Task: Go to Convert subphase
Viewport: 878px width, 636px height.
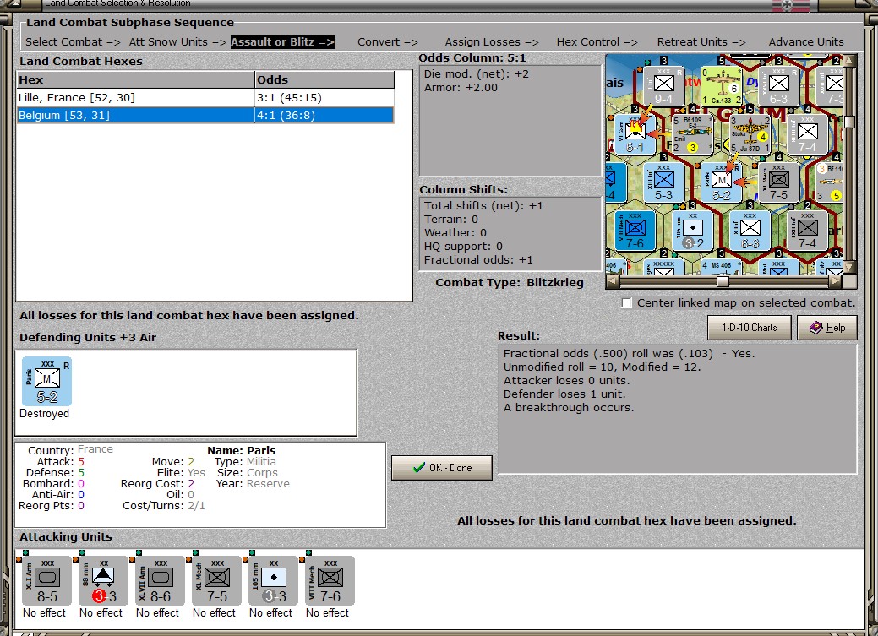Action: point(388,42)
